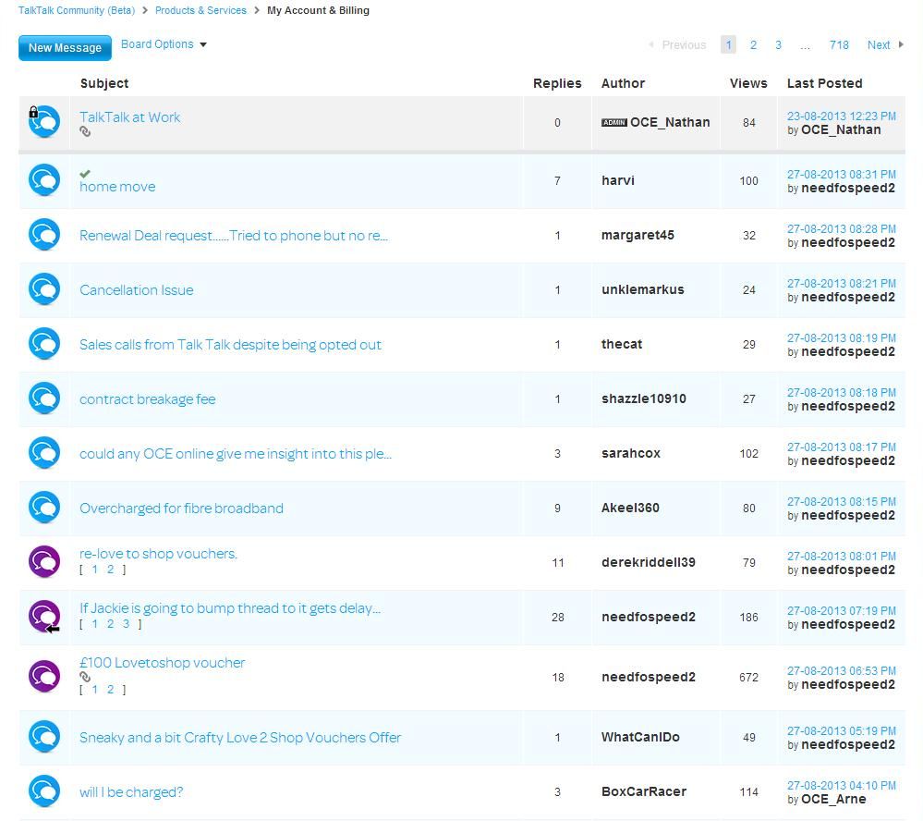Open the will I be charged? thread
The height and width of the screenshot is (821, 923).
pyautogui.click(x=131, y=792)
